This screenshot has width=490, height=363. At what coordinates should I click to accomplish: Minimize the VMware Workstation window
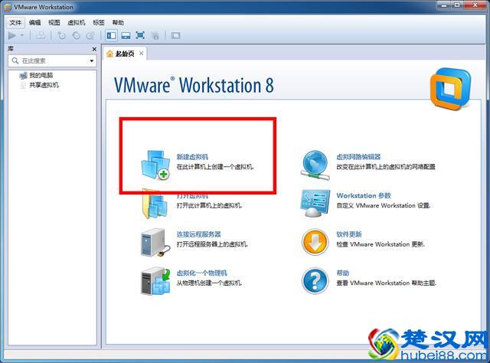point(444,5)
